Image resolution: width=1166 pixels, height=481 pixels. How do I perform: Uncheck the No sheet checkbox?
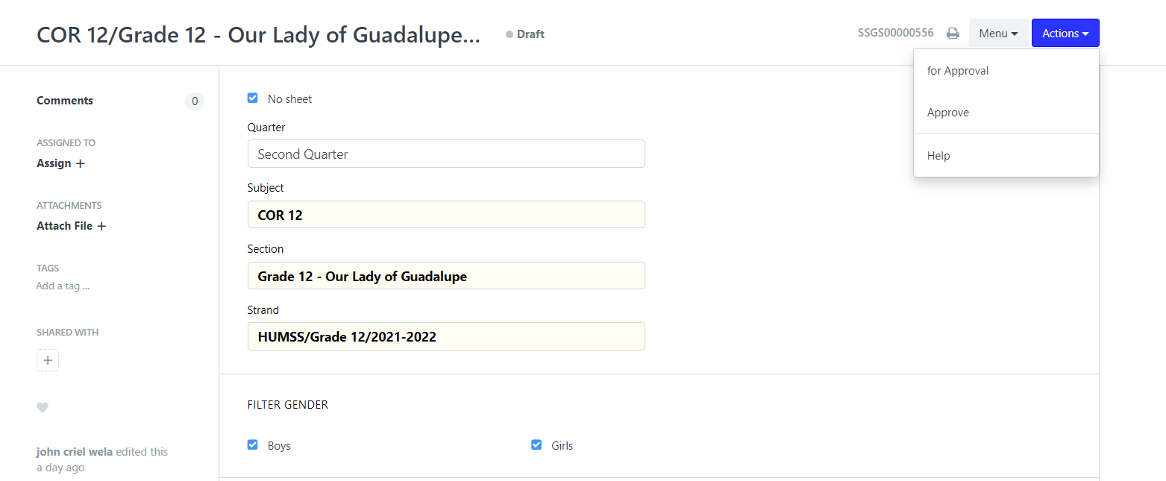253,98
